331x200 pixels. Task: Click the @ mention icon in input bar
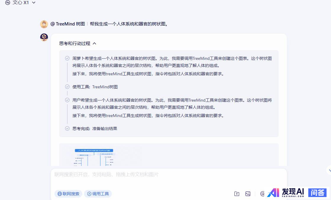262,194
